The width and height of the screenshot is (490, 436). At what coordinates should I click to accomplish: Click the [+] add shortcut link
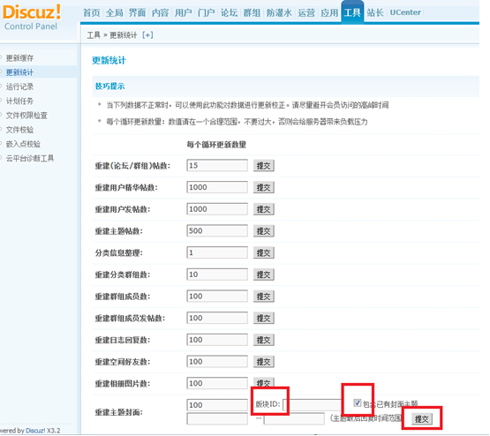(147, 35)
